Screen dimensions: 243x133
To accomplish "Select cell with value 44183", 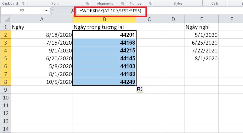I will point(105,74).
